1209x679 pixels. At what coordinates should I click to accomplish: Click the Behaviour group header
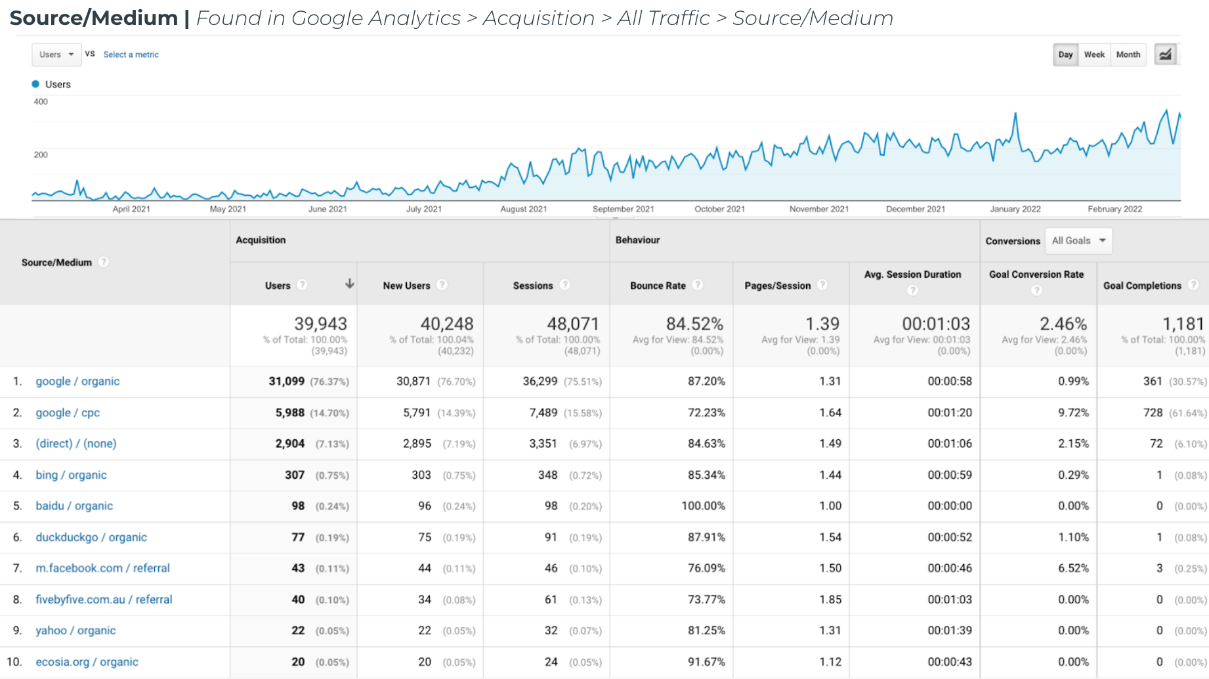[637, 240]
